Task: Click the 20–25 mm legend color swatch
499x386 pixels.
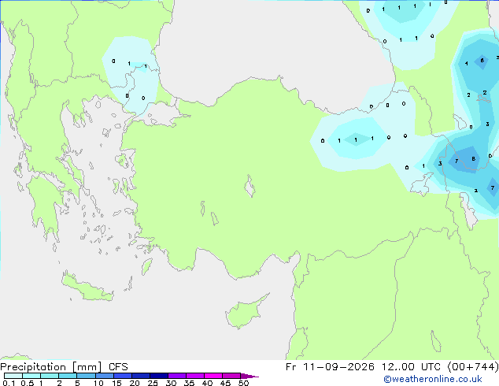Action: click(140, 376)
